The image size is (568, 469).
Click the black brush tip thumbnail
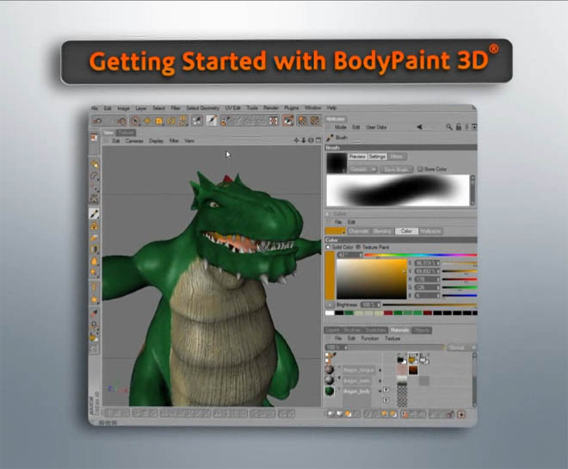pyautogui.click(x=336, y=163)
